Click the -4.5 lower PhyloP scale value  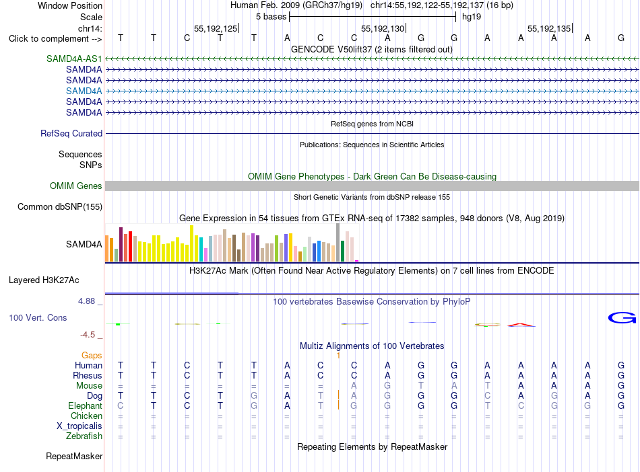[x=88, y=335]
